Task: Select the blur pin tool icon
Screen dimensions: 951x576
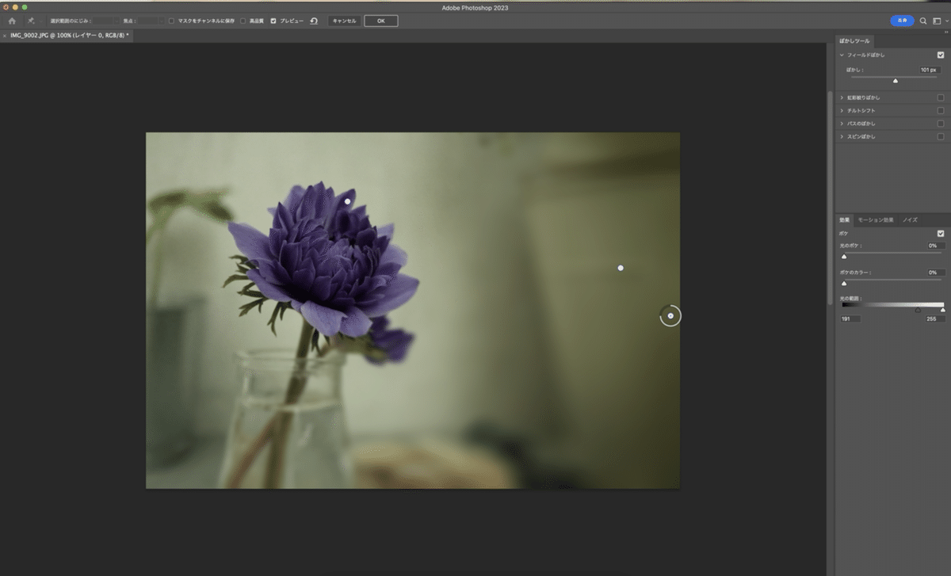Action: pos(31,21)
